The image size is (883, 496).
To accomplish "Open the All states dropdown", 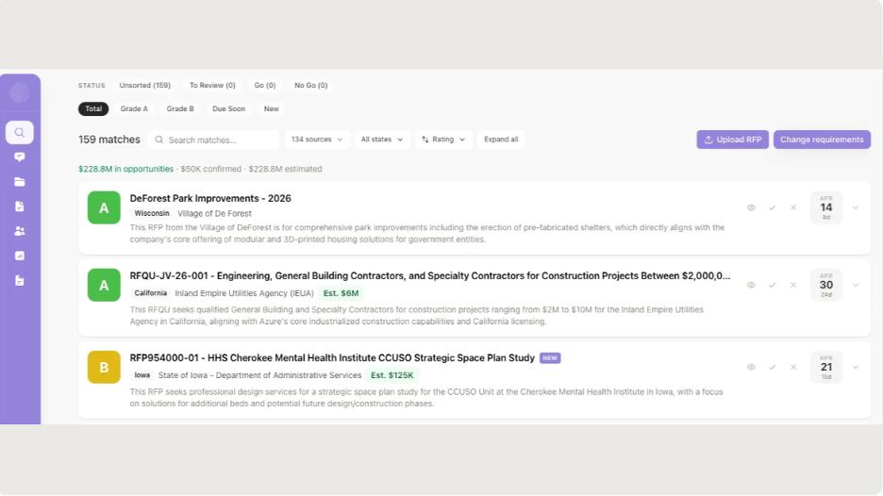I will [x=382, y=140].
